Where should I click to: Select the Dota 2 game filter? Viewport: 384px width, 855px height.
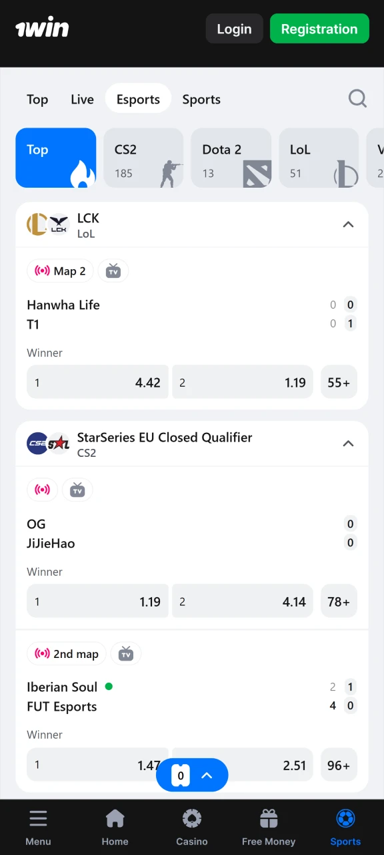pyautogui.click(x=231, y=158)
